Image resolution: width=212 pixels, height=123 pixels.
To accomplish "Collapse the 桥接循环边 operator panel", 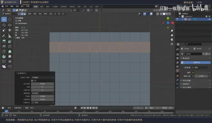I will tap(16, 73).
